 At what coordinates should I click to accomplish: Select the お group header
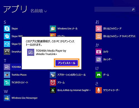(97, 22)
